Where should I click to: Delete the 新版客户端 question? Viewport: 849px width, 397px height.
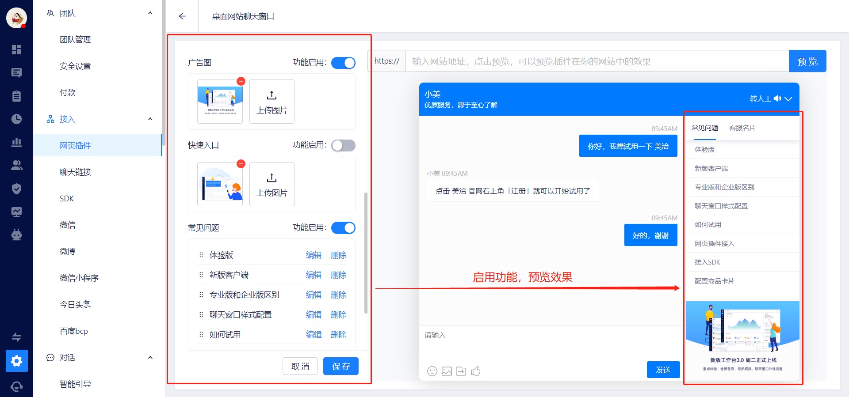click(x=338, y=275)
